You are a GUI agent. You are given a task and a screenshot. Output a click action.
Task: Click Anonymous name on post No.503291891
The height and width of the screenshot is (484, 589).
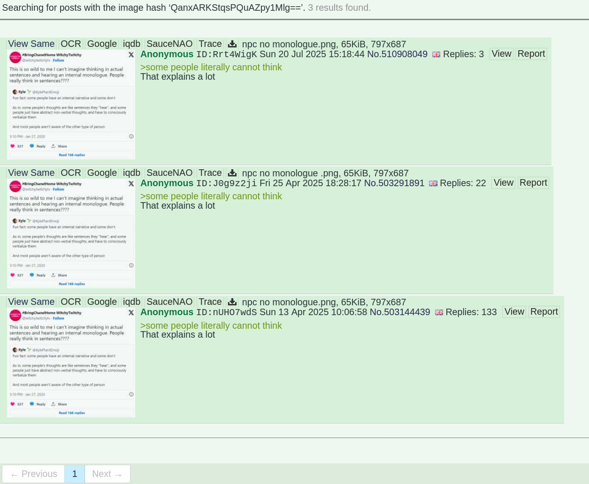click(167, 183)
